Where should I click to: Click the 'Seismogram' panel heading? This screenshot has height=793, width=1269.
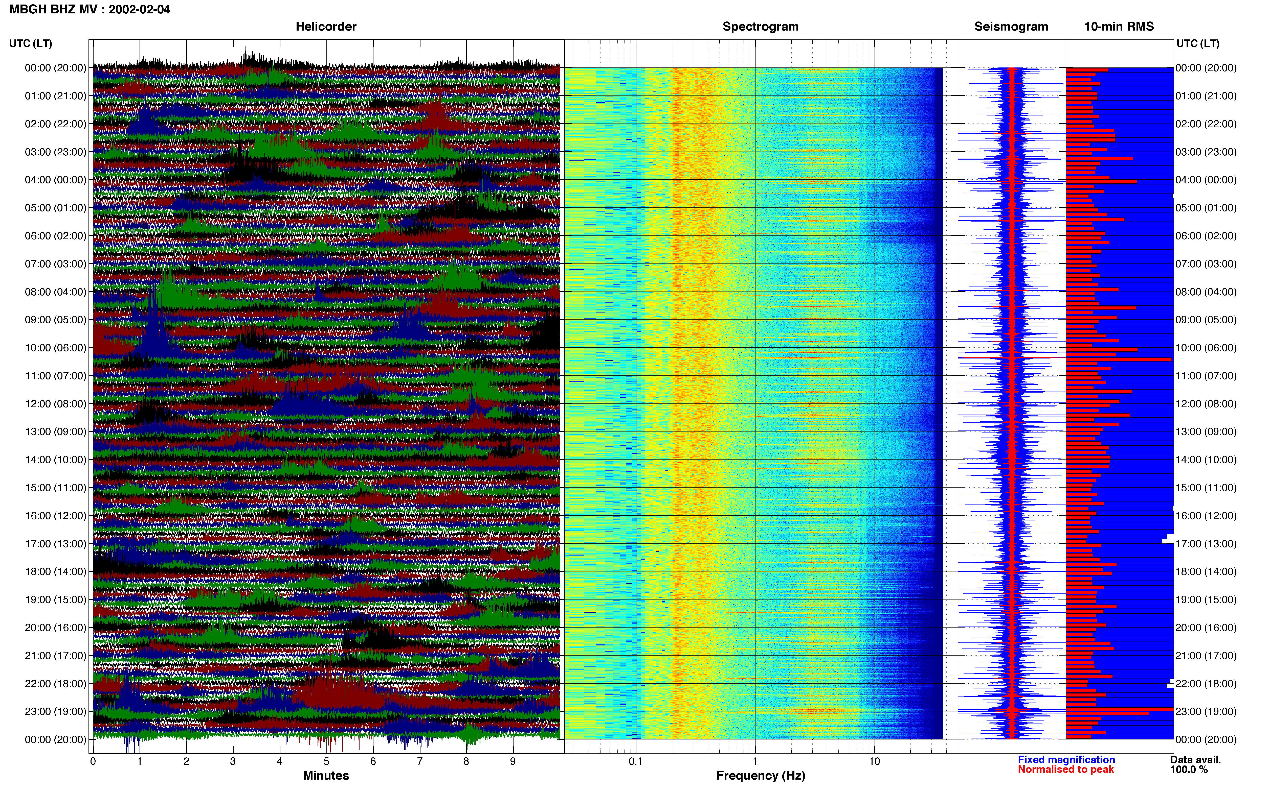click(x=1011, y=26)
